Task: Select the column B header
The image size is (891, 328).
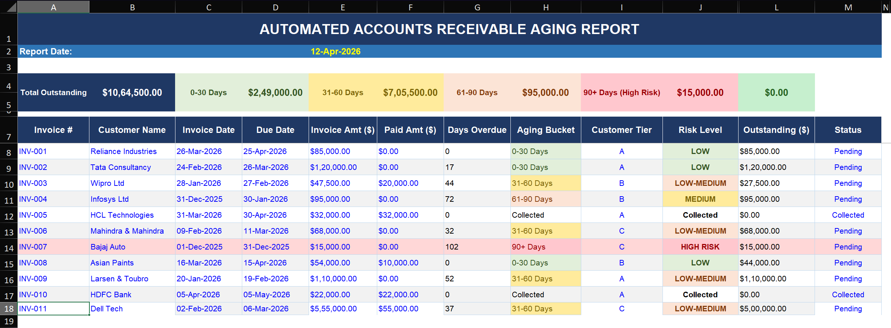Action: click(x=132, y=7)
